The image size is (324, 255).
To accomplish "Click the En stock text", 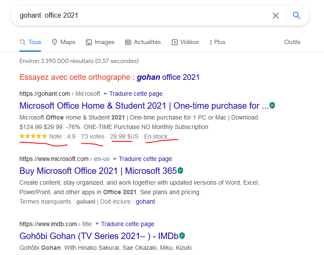I will (x=156, y=137).
